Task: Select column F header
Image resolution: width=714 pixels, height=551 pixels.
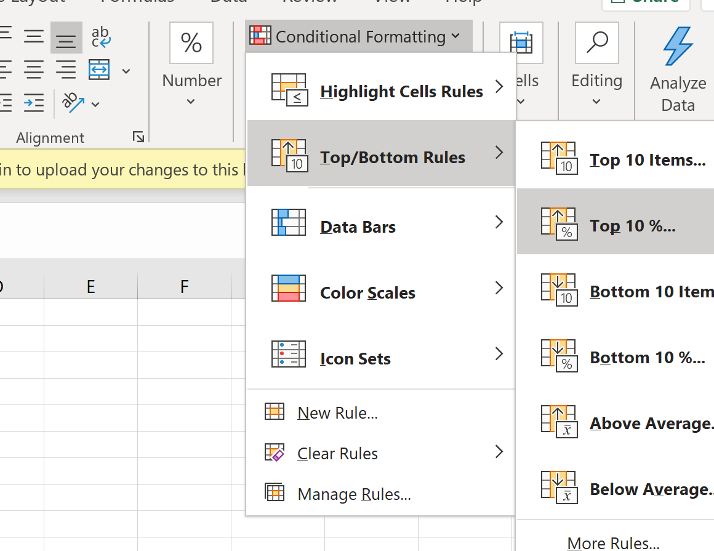Action: pyautogui.click(x=185, y=286)
